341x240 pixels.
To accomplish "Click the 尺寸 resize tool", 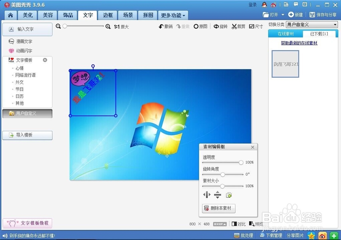I will tap(256, 26).
